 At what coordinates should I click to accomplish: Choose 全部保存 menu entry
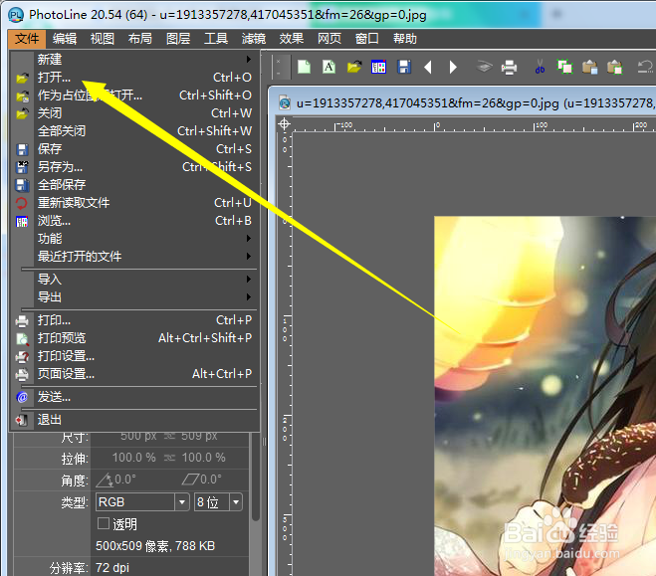(x=133, y=185)
